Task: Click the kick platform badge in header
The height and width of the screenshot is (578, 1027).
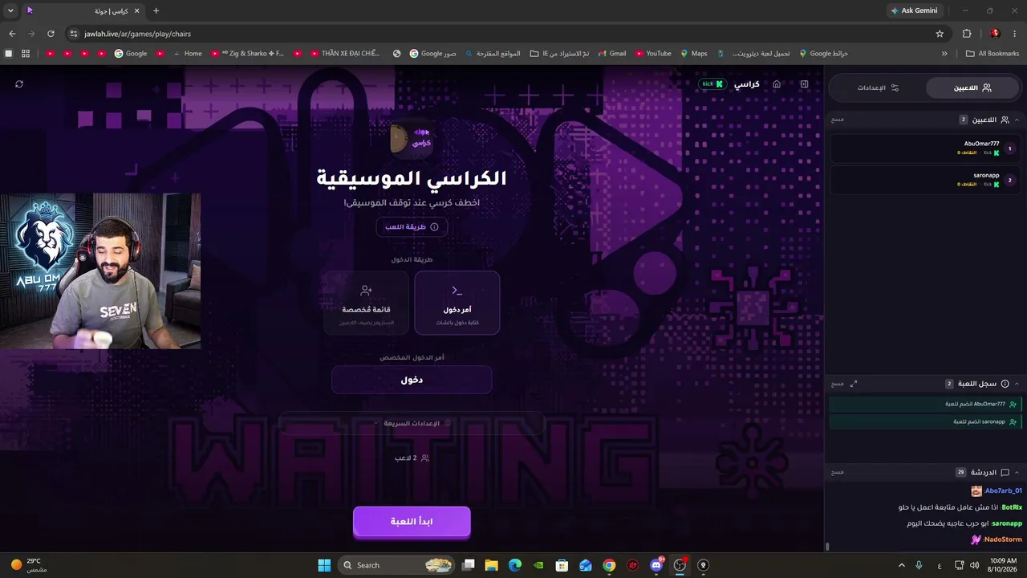Action: point(712,83)
